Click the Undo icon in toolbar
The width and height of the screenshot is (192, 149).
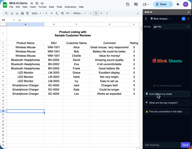pyautogui.click(x=12, y=13)
